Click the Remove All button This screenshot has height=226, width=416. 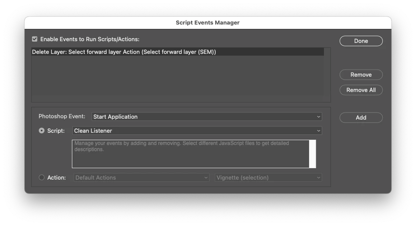[361, 90]
